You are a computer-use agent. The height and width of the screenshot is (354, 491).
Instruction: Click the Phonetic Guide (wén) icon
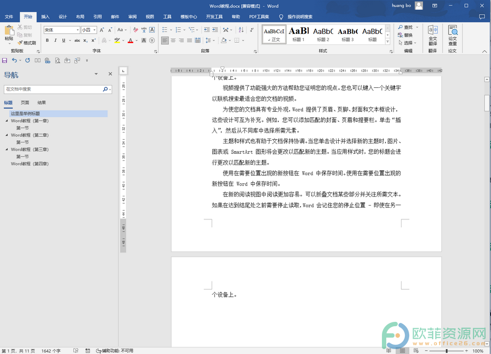(x=143, y=30)
